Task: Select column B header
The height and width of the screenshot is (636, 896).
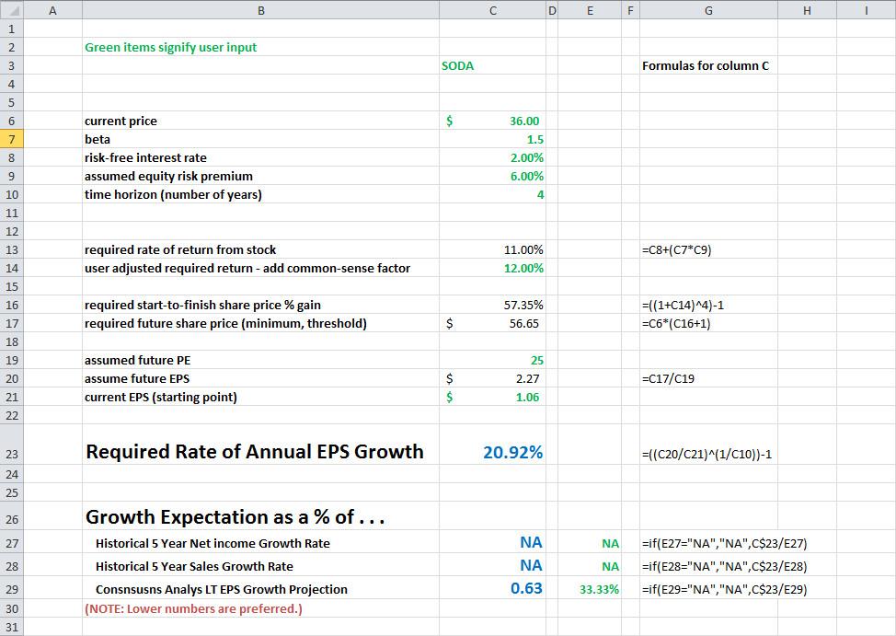Action: [x=260, y=10]
